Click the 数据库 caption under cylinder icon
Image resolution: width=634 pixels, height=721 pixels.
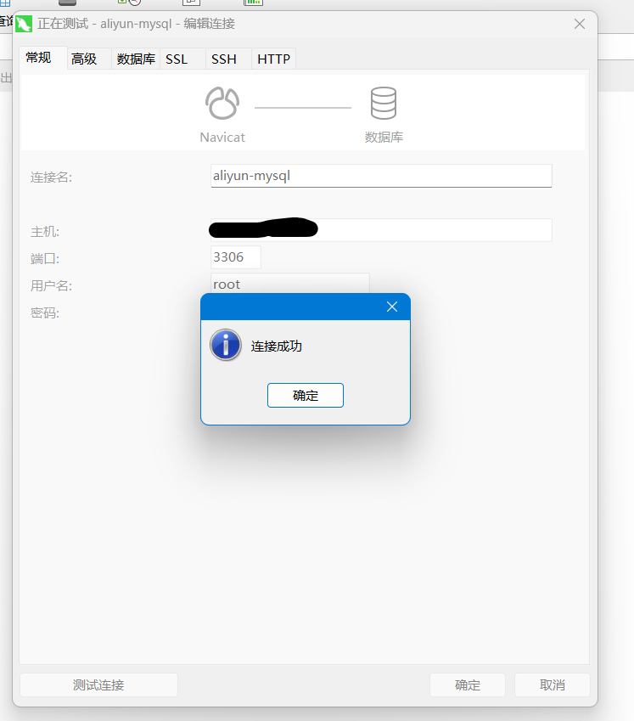pos(384,137)
